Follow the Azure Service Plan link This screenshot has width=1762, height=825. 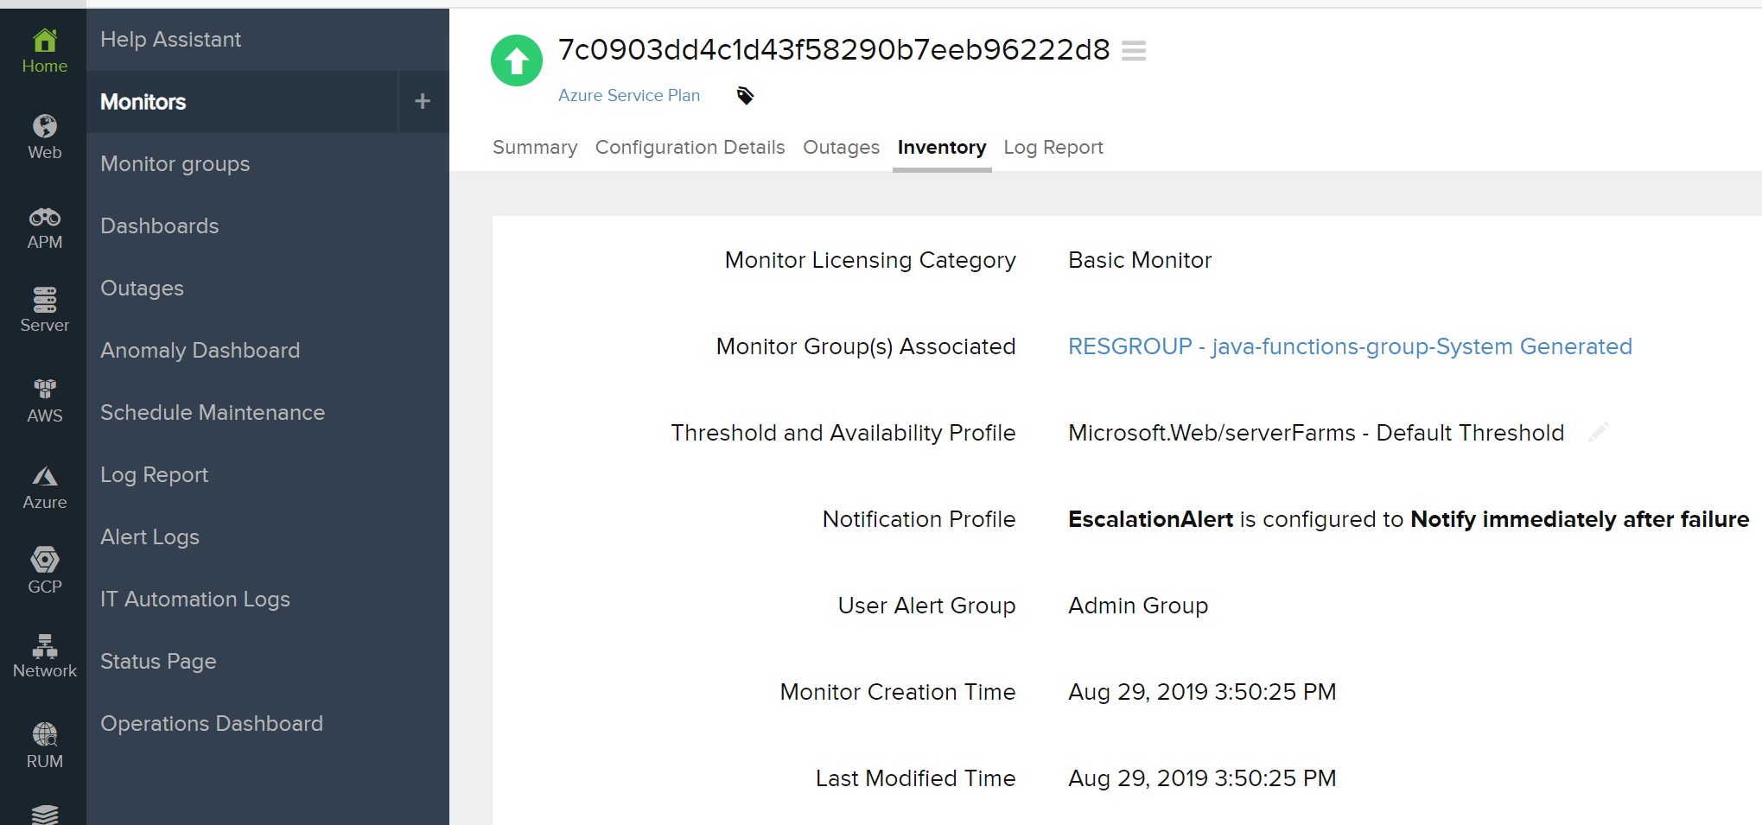pyautogui.click(x=629, y=95)
